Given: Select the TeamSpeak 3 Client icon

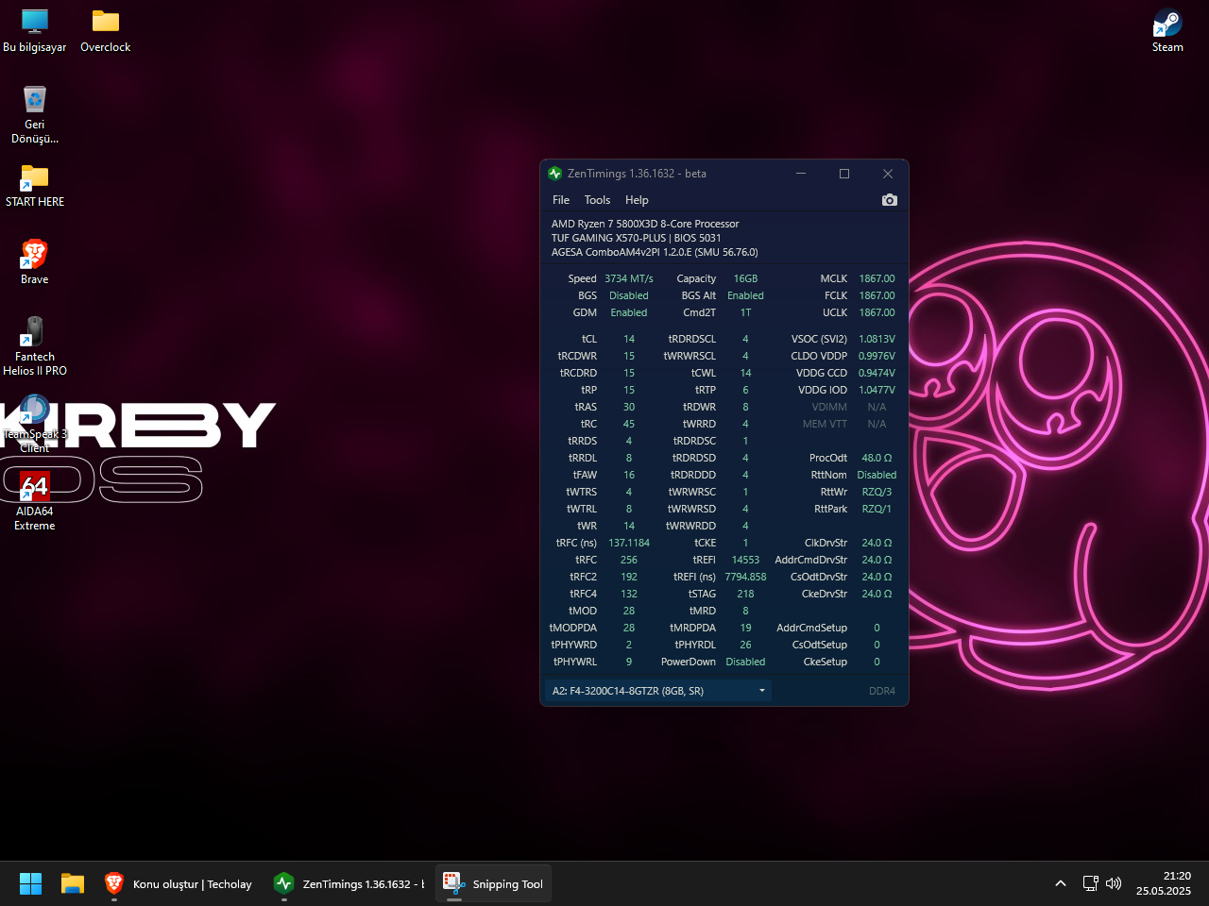Looking at the screenshot, I should (x=35, y=425).
